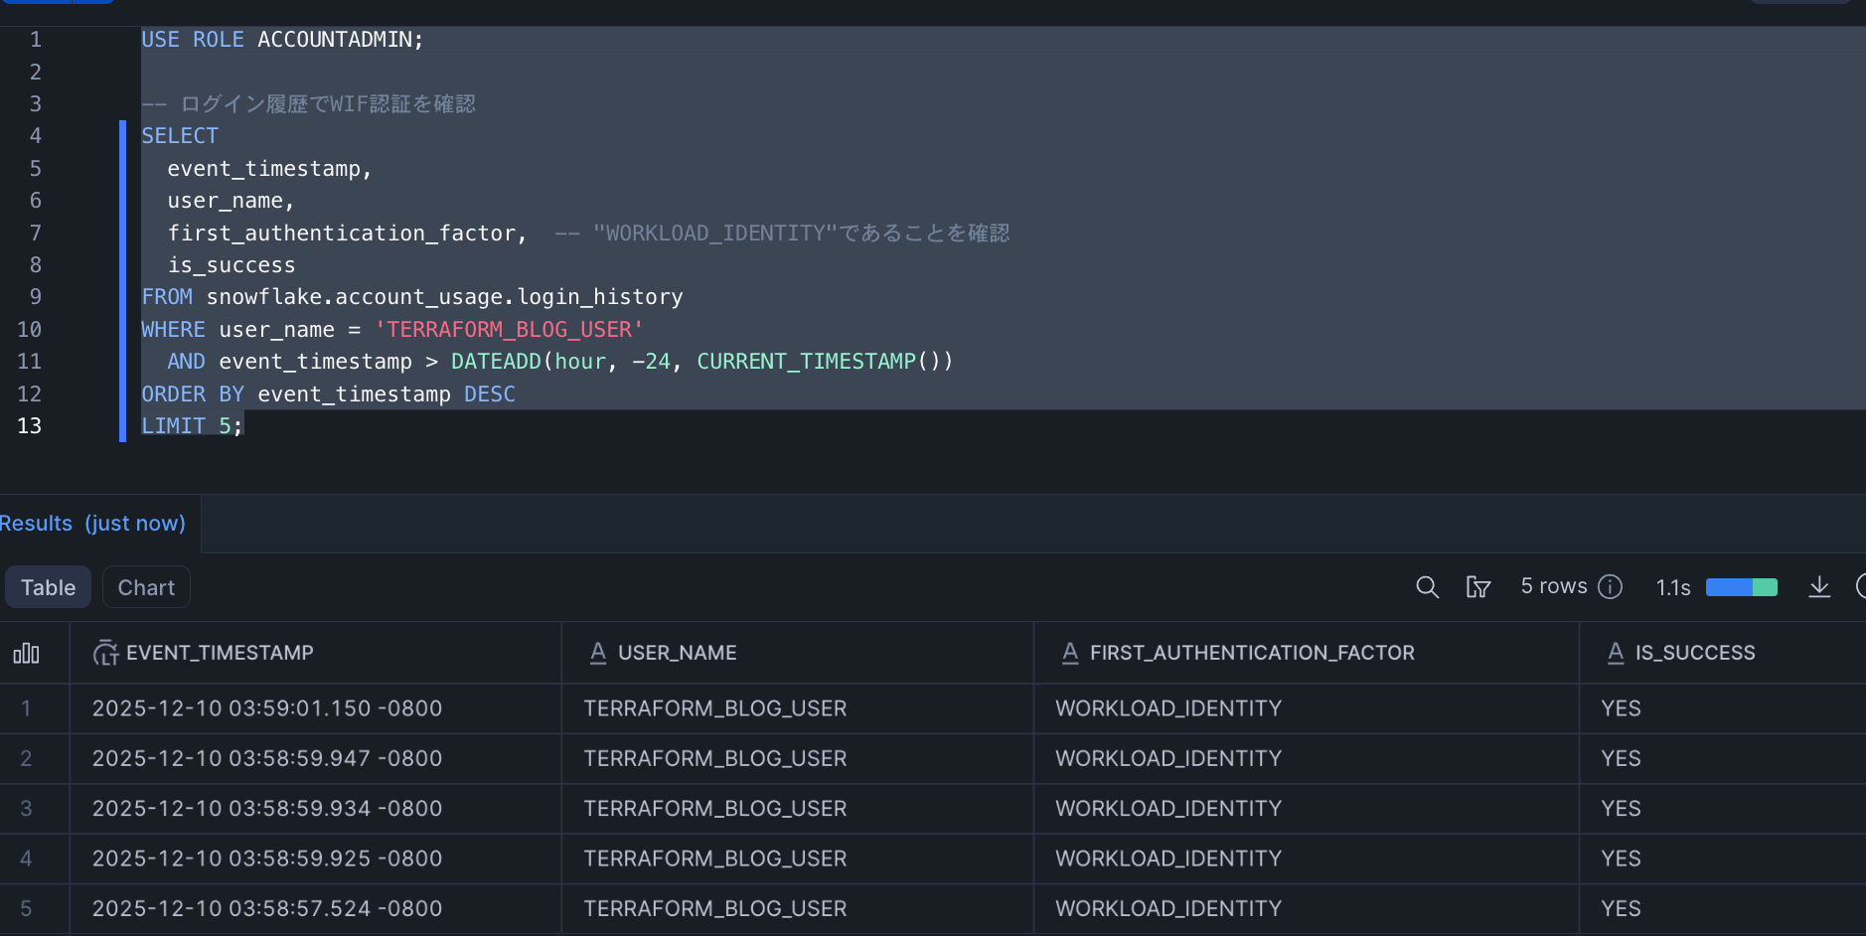Click the timestamp type icon in EVENT_TIMESTAMP header
Image resolution: width=1866 pixels, height=936 pixels.
tap(105, 653)
